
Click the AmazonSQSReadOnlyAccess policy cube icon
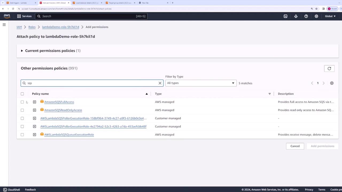click(42, 110)
